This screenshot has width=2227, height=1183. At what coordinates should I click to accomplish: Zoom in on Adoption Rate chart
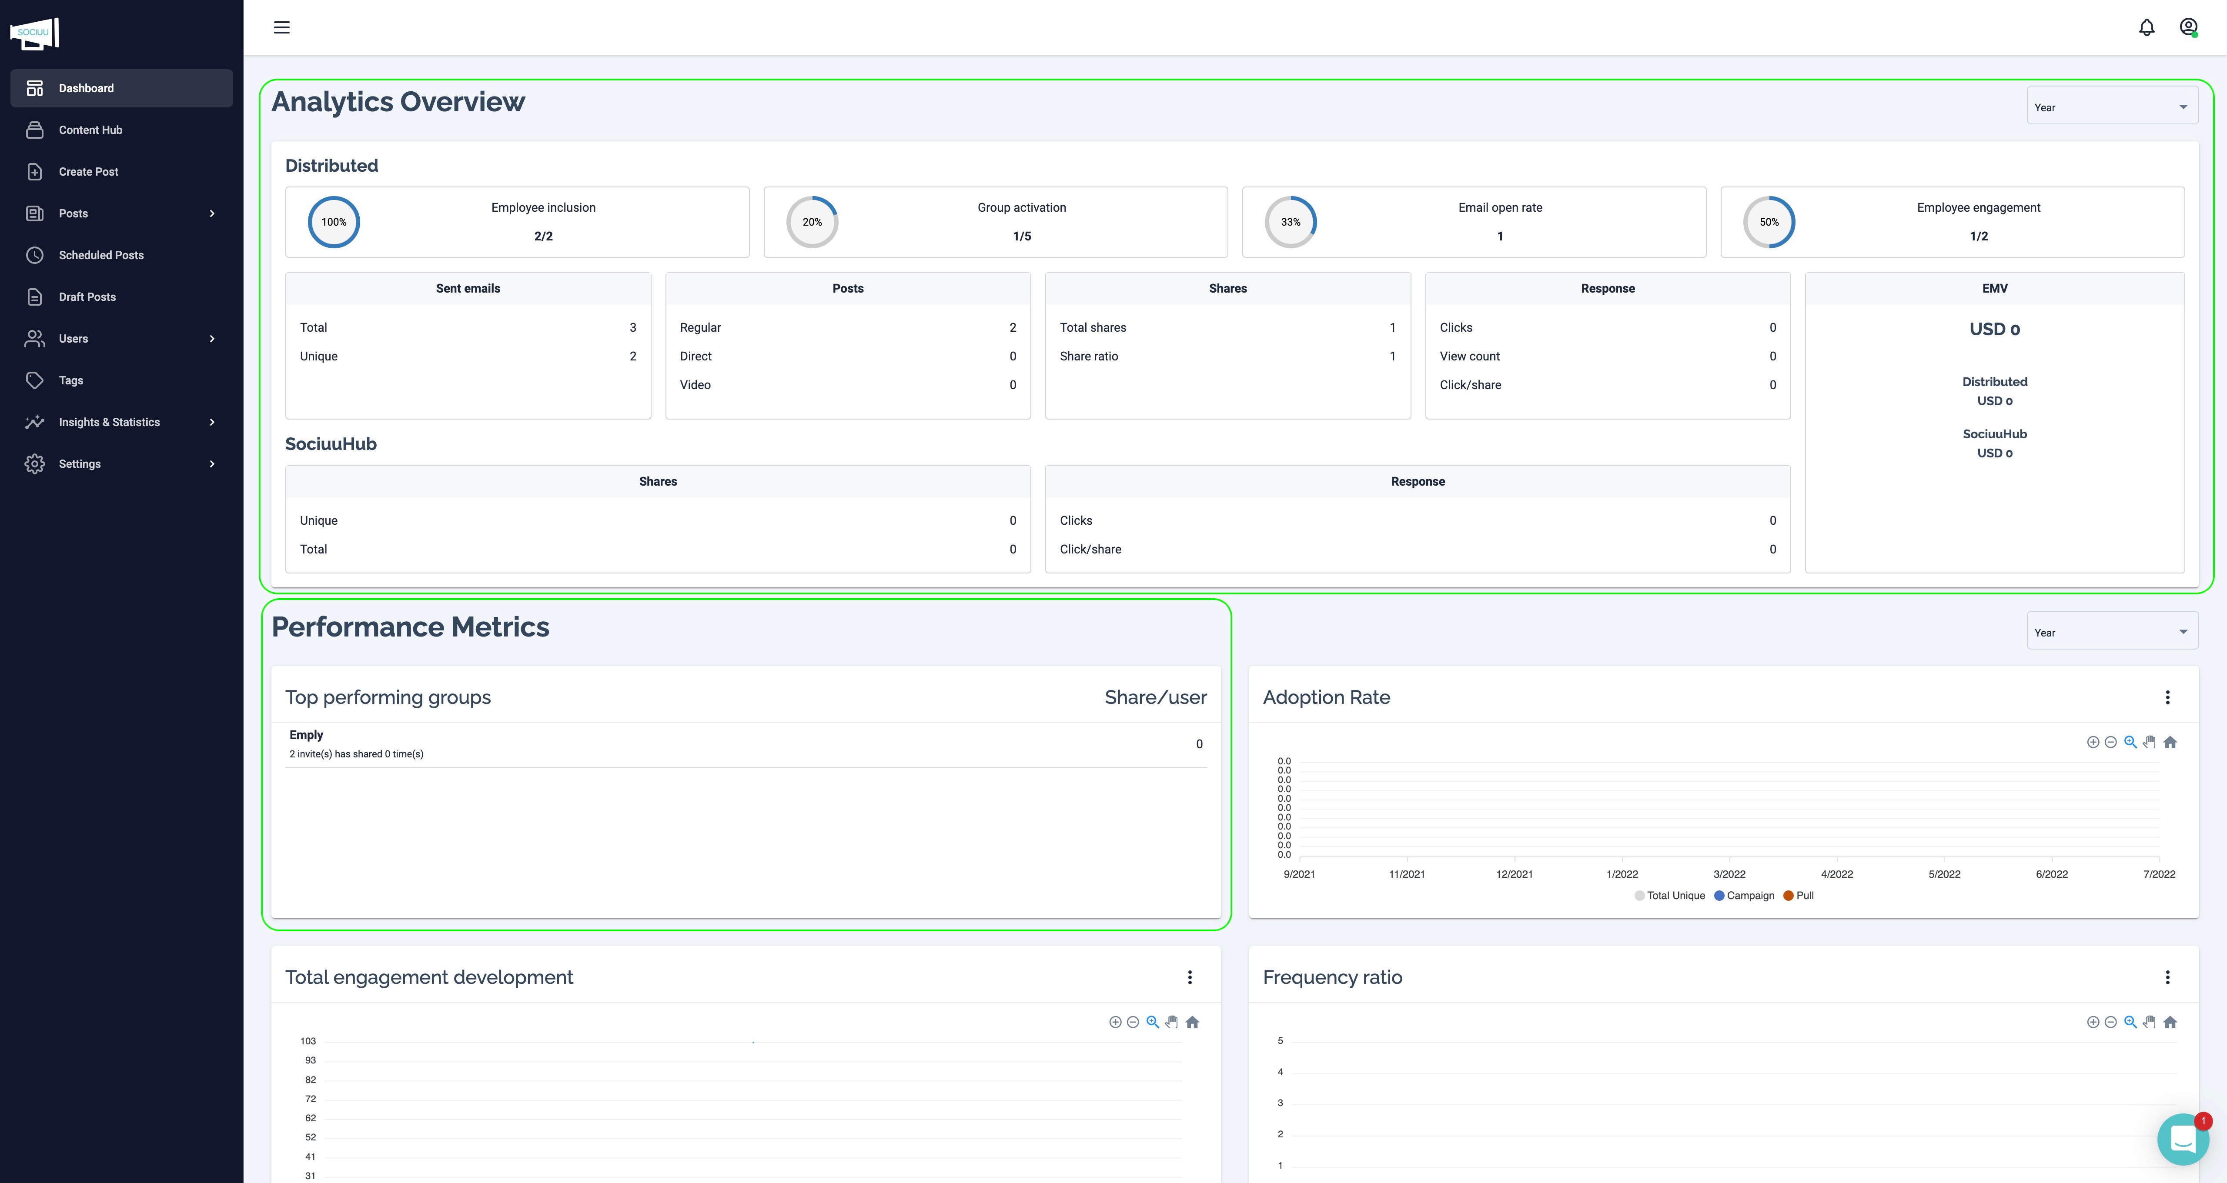[x=2093, y=742]
